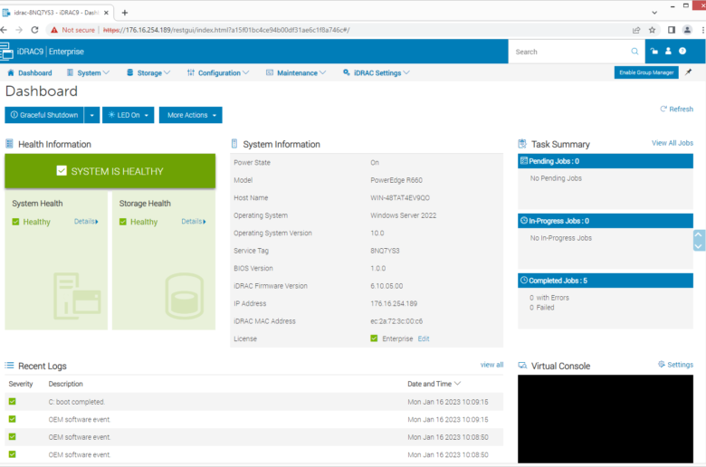Open the user profile icon in header
706x467 pixels.
(x=668, y=51)
